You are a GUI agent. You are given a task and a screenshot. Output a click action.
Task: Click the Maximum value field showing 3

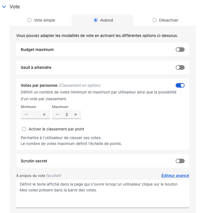pos(67,114)
